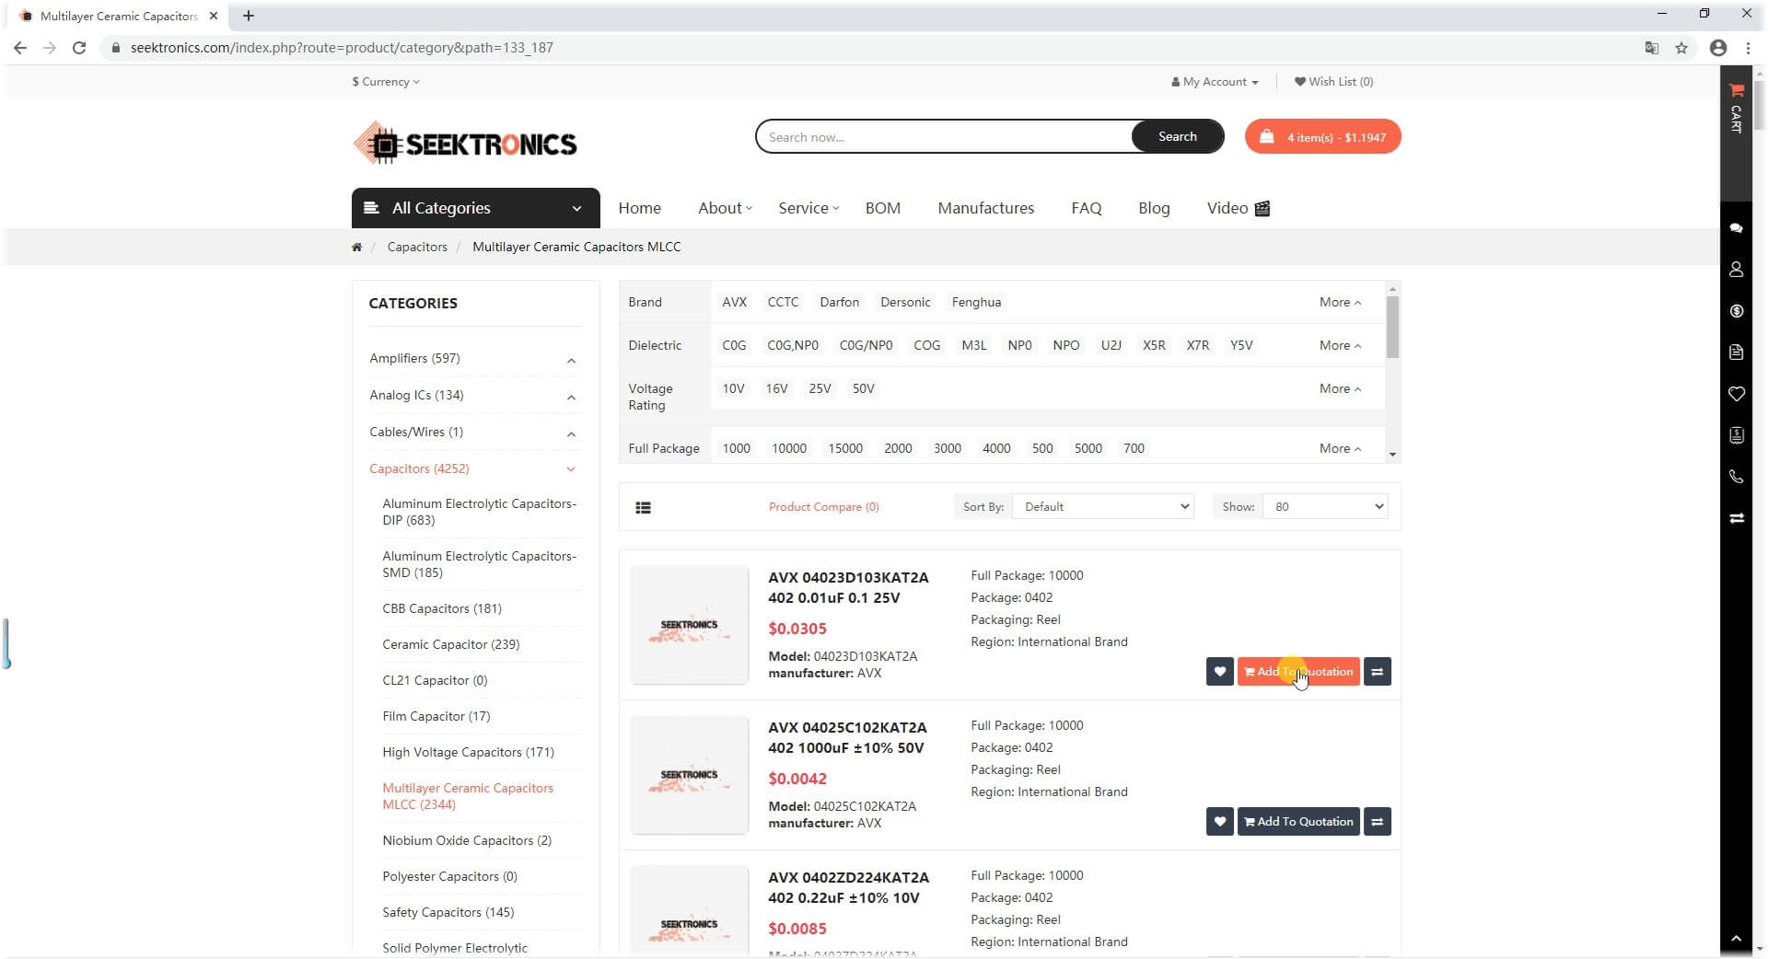1768x959 pixels.
Task: Open the document icon in sidebar
Action: coord(1736,352)
